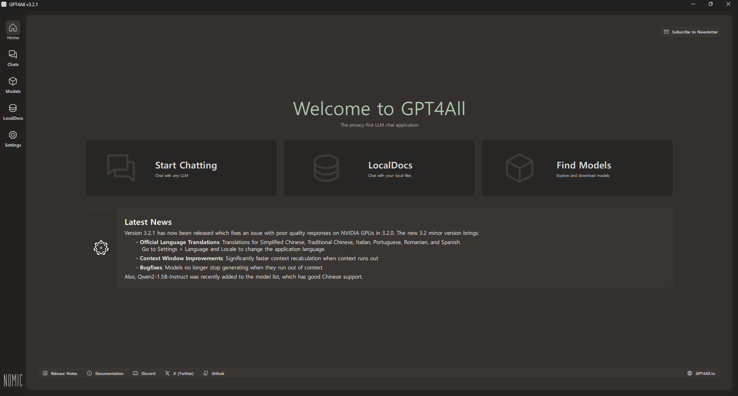Click the Qwen2-1.5B-Instruct news line

point(244,277)
